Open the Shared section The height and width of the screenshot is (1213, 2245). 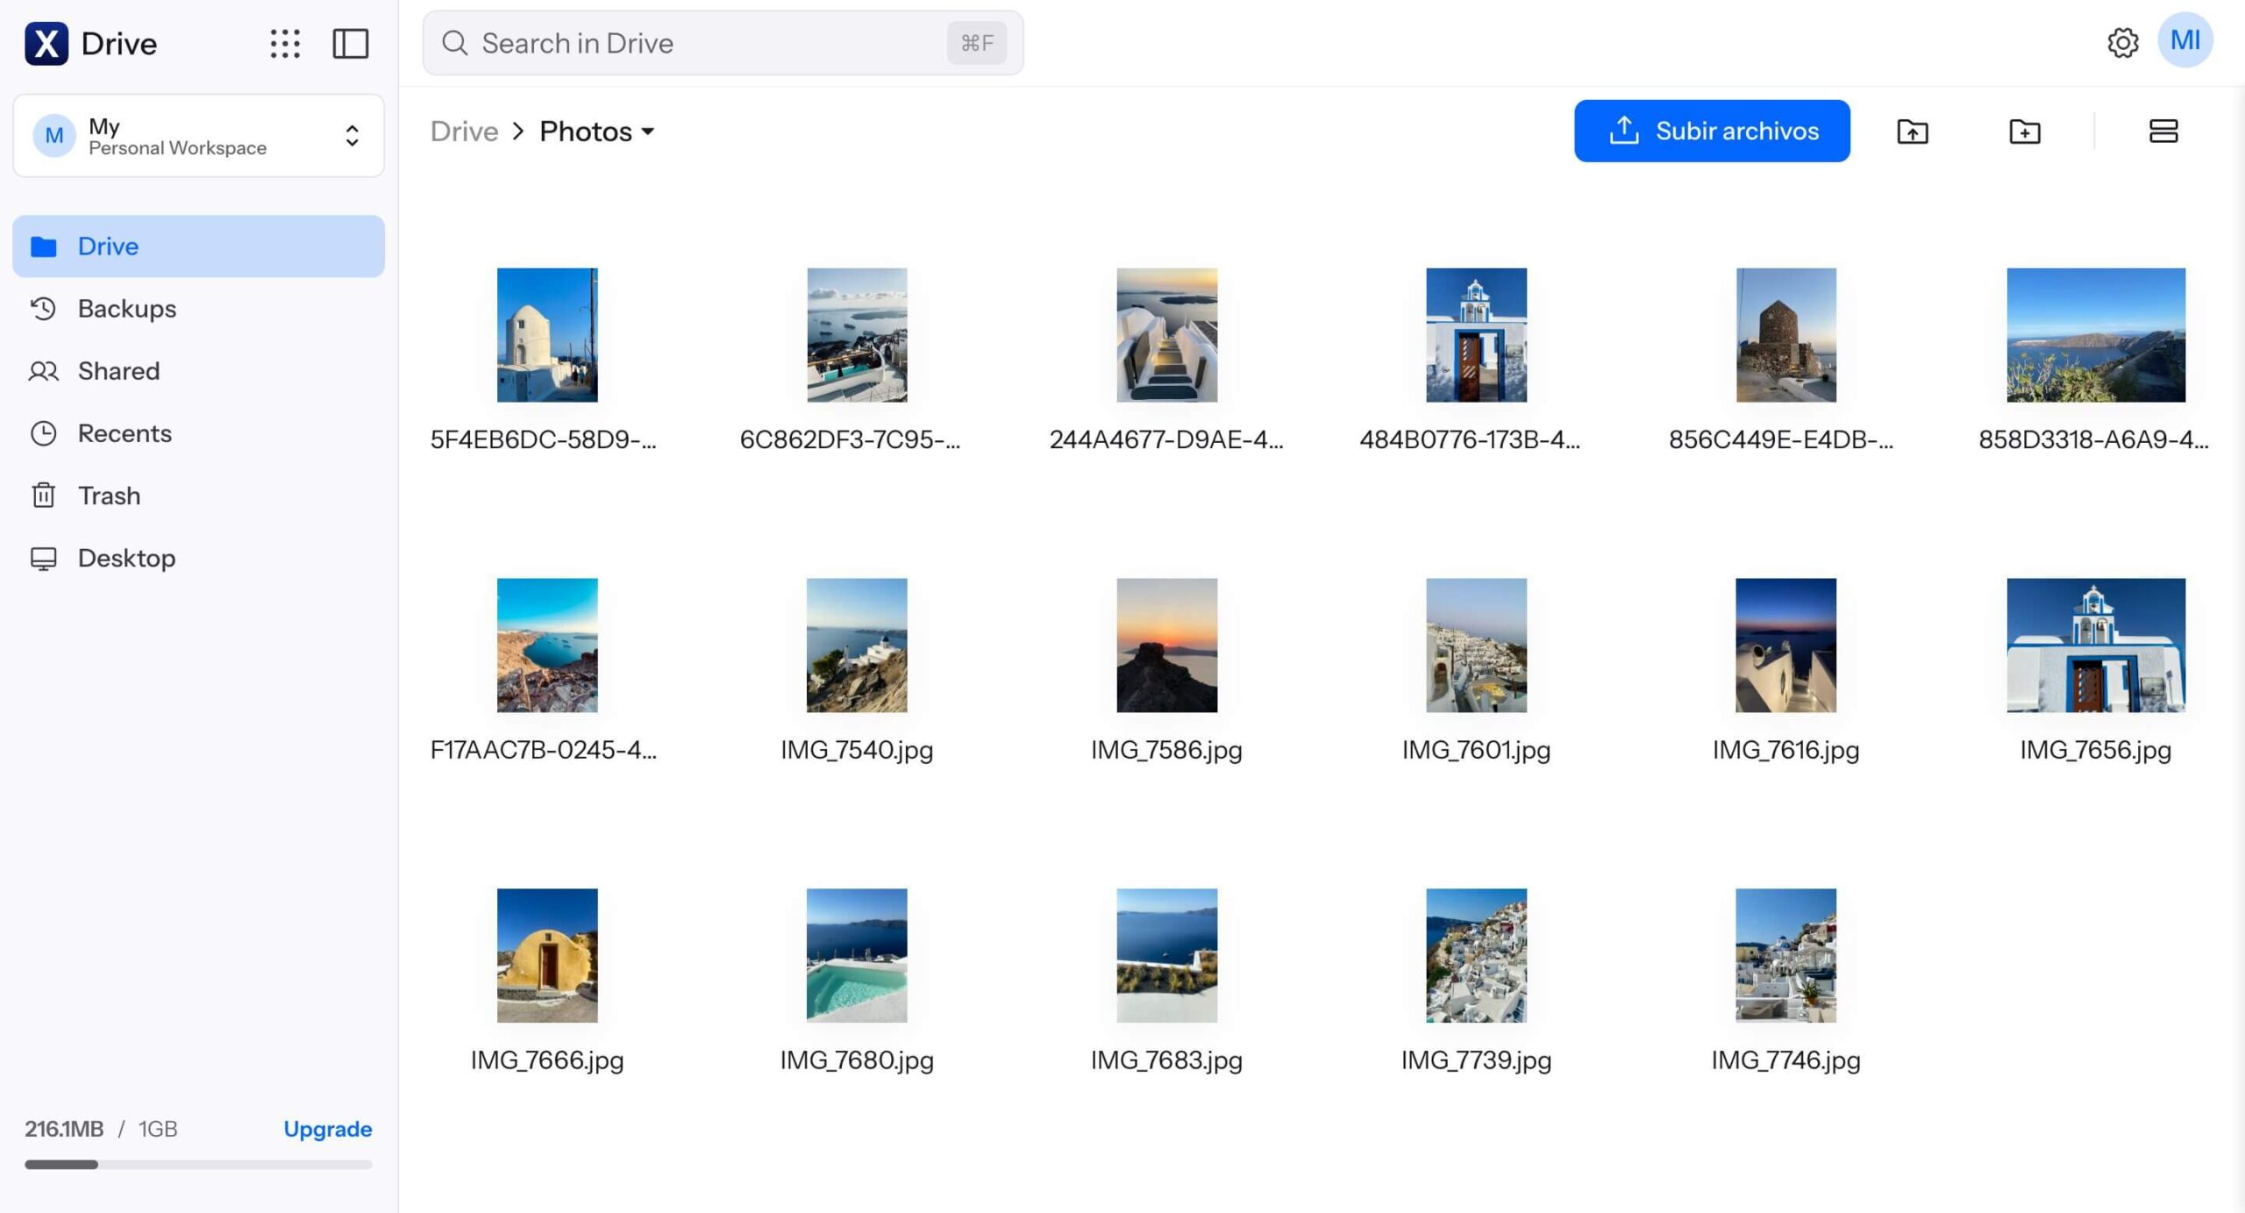118,371
